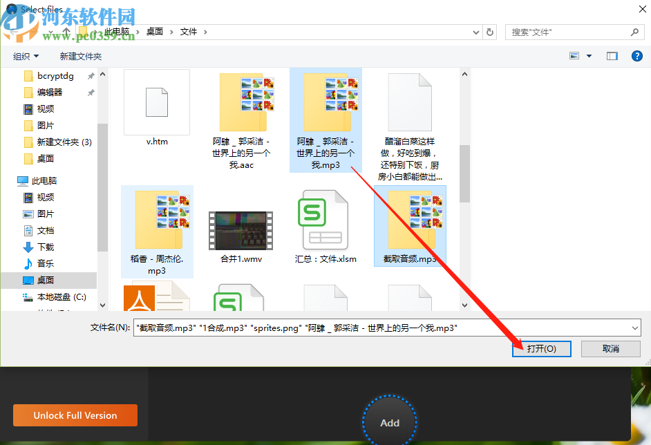Click 新建文件夹 new folder button

(81, 57)
